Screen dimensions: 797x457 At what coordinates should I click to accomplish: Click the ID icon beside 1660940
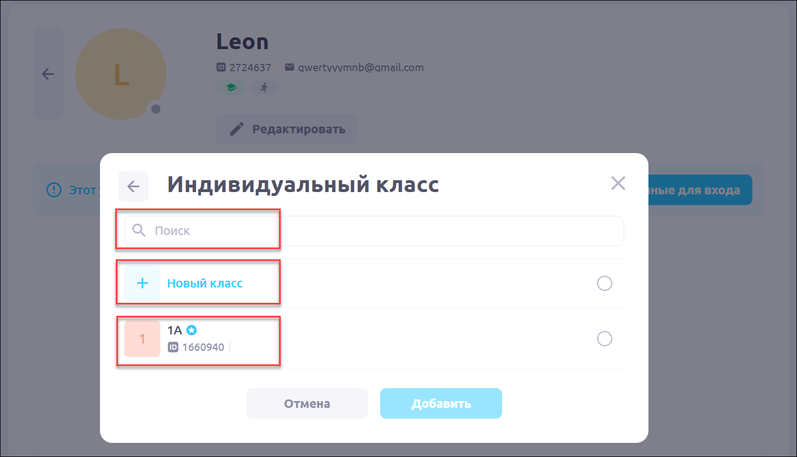tap(173, 347)
